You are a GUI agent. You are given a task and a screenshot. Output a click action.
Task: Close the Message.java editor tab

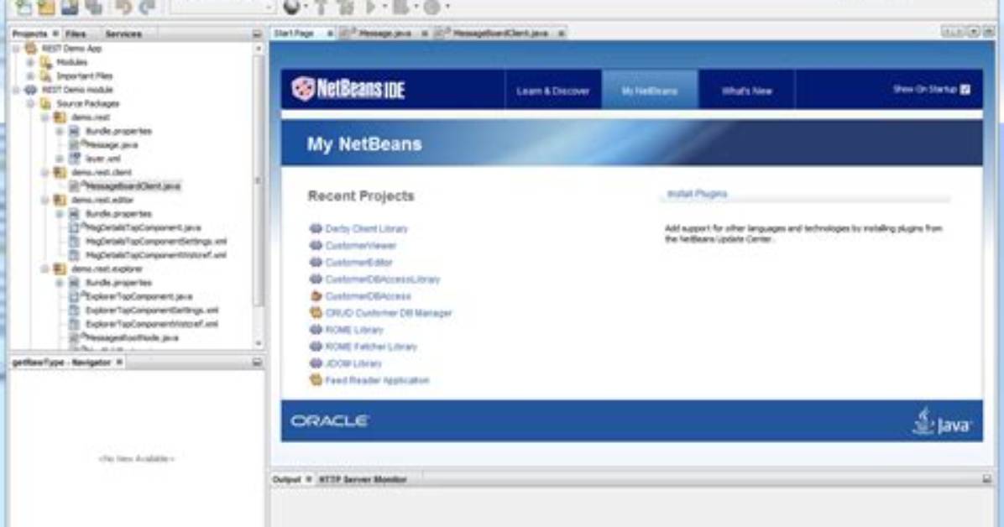click(x=425, y=34)
